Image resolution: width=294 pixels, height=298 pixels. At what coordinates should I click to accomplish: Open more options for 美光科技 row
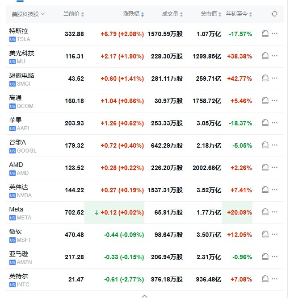point(274,56)
